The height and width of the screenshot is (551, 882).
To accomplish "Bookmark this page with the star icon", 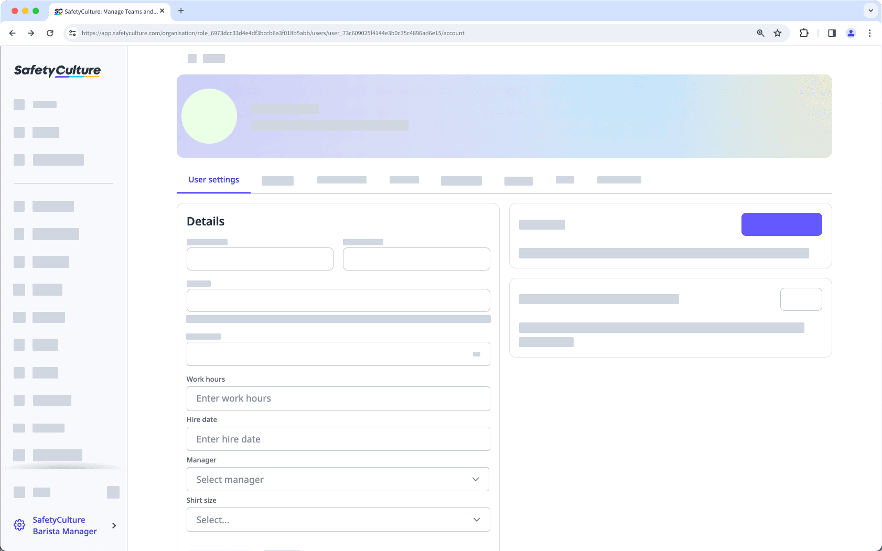I will point(777,33).
